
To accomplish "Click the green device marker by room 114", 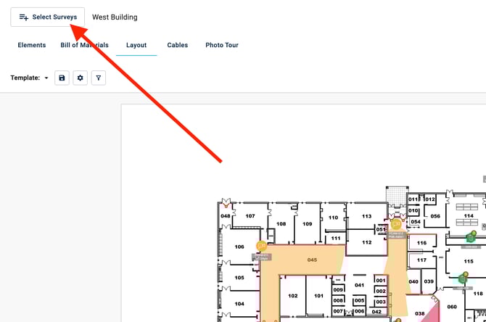I will pos(471,236).
